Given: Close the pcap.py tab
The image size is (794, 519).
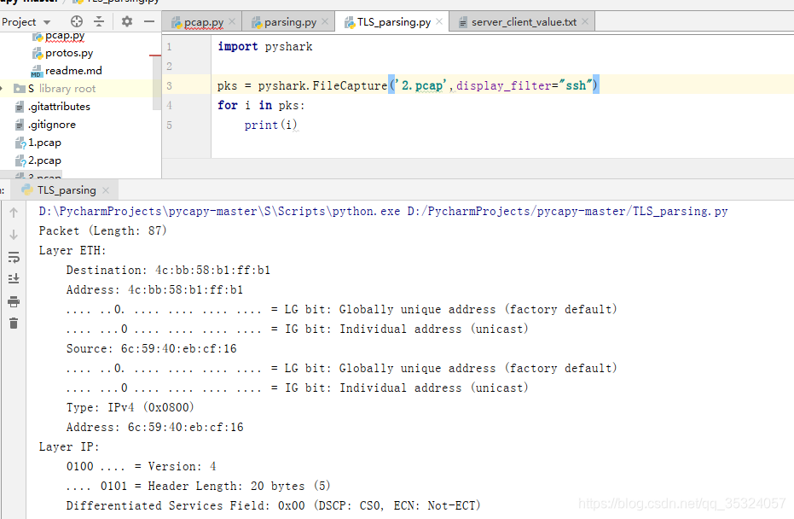Looking at the screenshot, I should pyautogui.click(x=232, y=21).
